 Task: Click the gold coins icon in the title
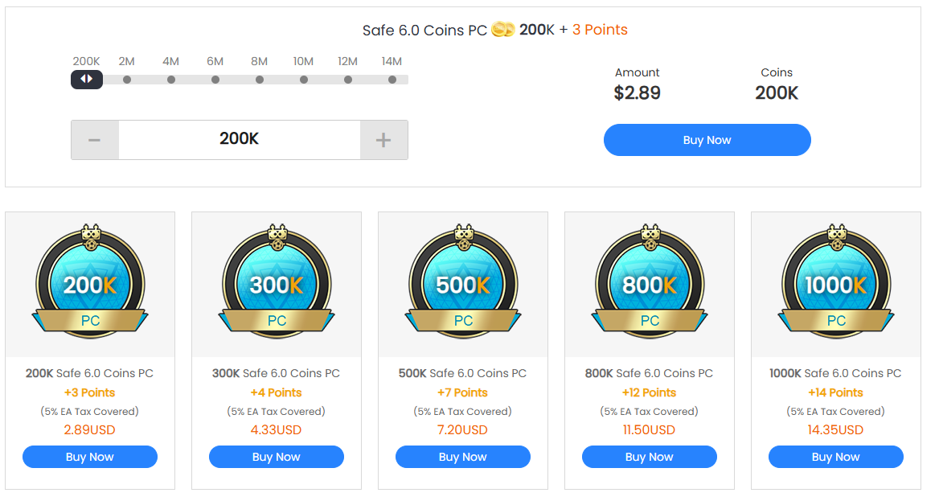[x=502, y=30]
